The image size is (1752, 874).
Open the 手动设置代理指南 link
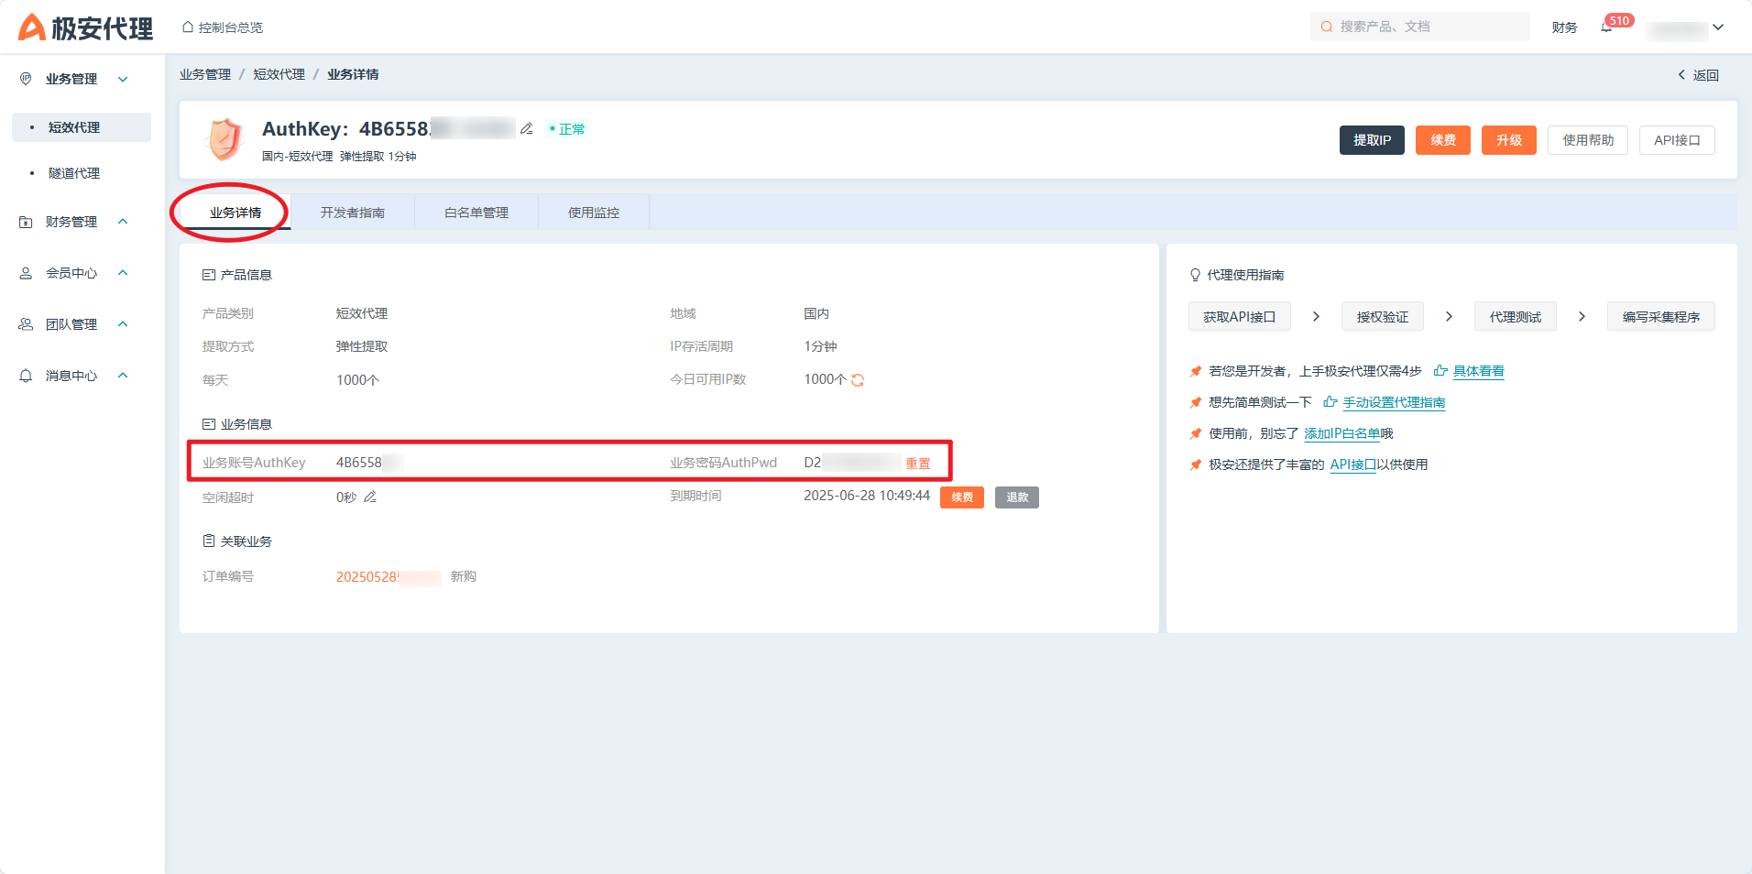(1394, 402)
